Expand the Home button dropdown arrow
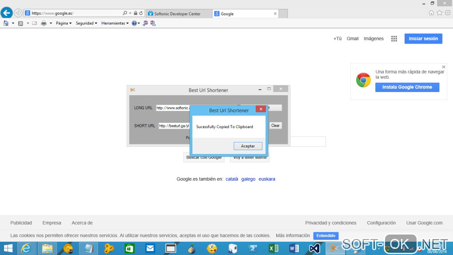 pyautogui.click(x=13, y=23)
